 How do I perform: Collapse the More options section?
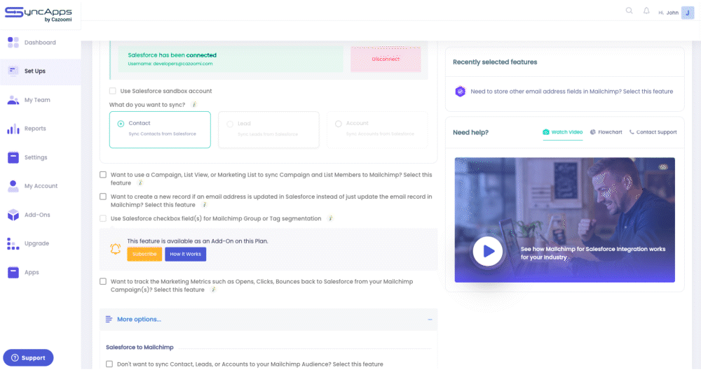pyautogui.click(x=430, y=320)
